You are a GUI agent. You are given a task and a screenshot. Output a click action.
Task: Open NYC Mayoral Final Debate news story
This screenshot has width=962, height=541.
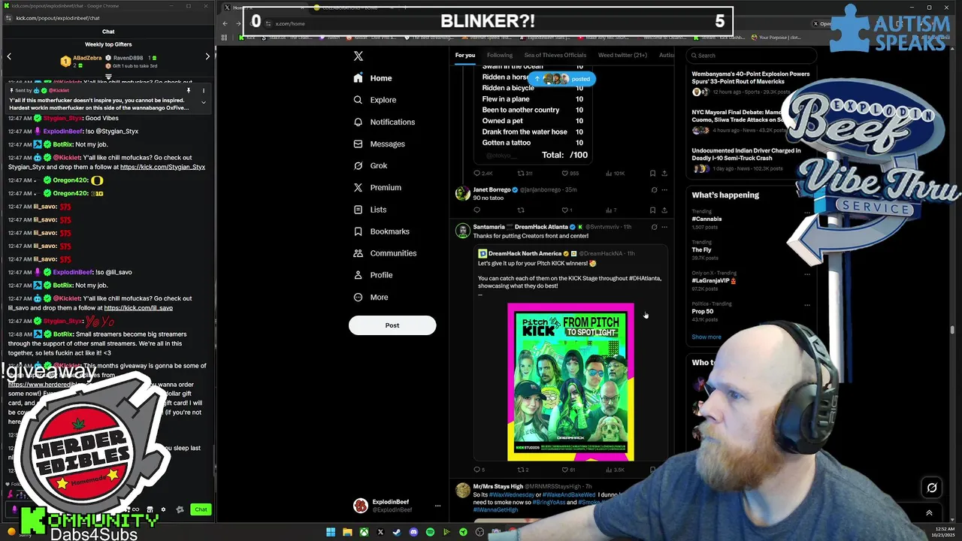pos(740,116)
